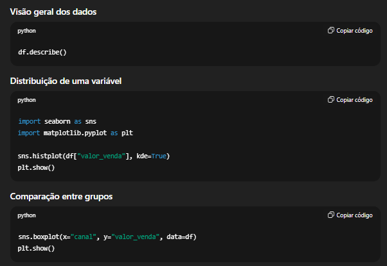Click plt.show() below the histplot line

(x=37, y=167)
